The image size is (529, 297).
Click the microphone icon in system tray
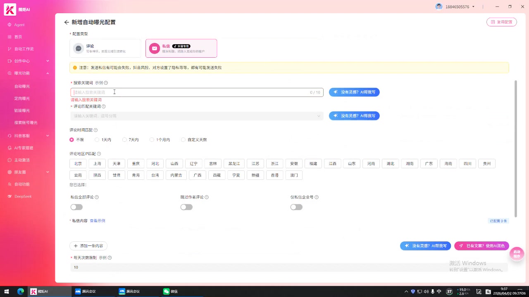pyautogui.click(x=433, y=291)
